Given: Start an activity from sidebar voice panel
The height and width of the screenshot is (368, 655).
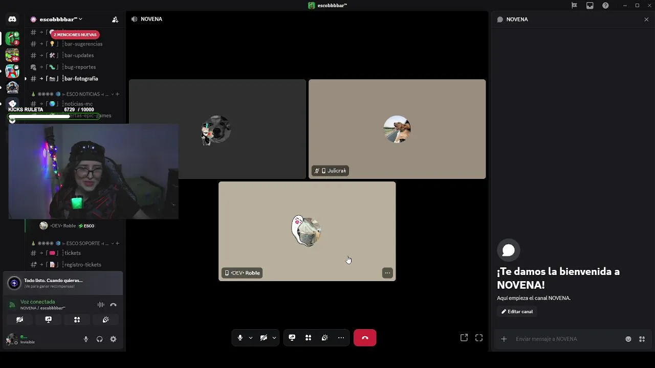Looking at the screenshot, I should tap(77, 319).
